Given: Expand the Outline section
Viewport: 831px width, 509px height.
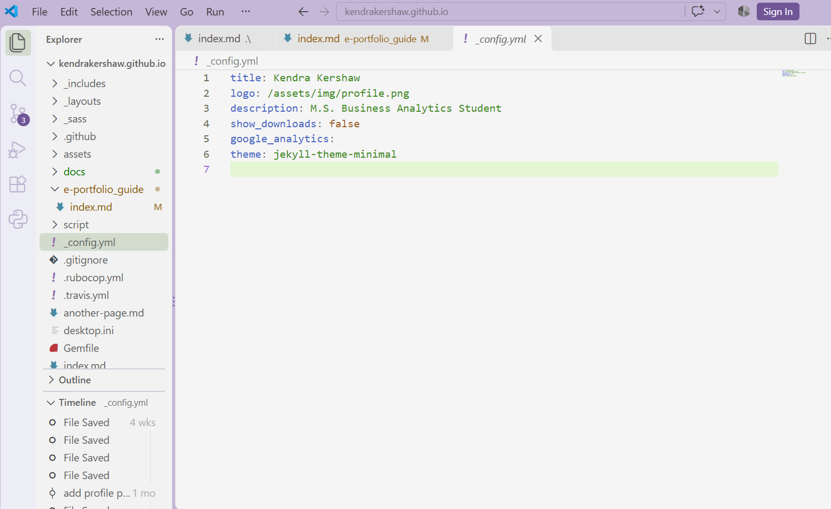Looking at the screenshot, I should point(104,380).
